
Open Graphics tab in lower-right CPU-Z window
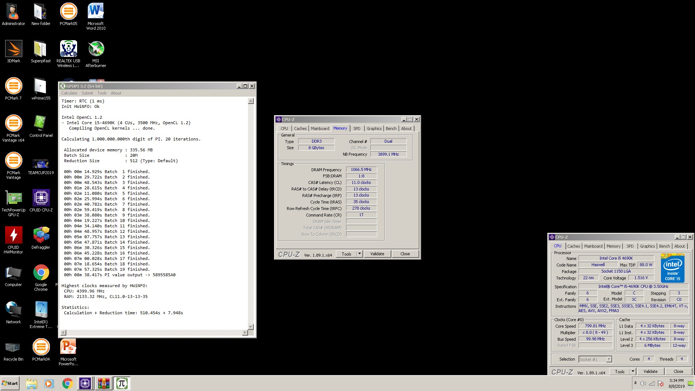pyautogui.click(x=647, y=246)
